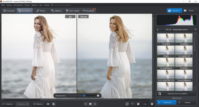
Task: Click the Прозрачность slider handle
Action: pos(84,95)
